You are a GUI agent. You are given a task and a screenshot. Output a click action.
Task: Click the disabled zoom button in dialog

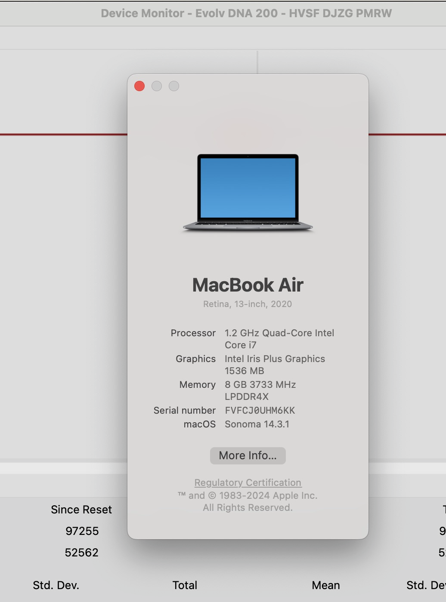click(x=174, y=86)
